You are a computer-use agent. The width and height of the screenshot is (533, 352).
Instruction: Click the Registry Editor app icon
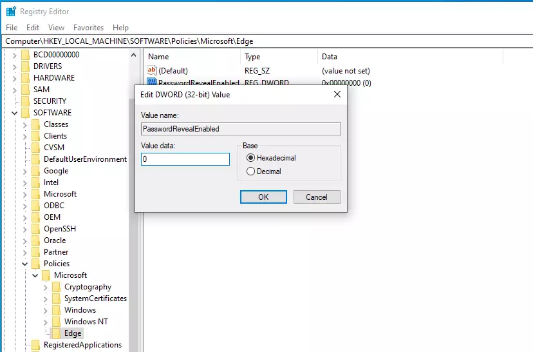coord(11,11)
